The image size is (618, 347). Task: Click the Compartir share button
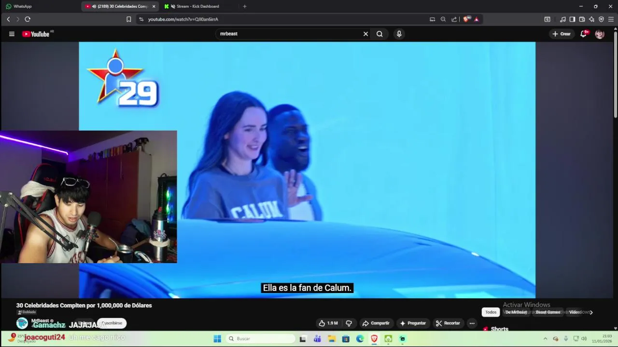pos(376,323)
